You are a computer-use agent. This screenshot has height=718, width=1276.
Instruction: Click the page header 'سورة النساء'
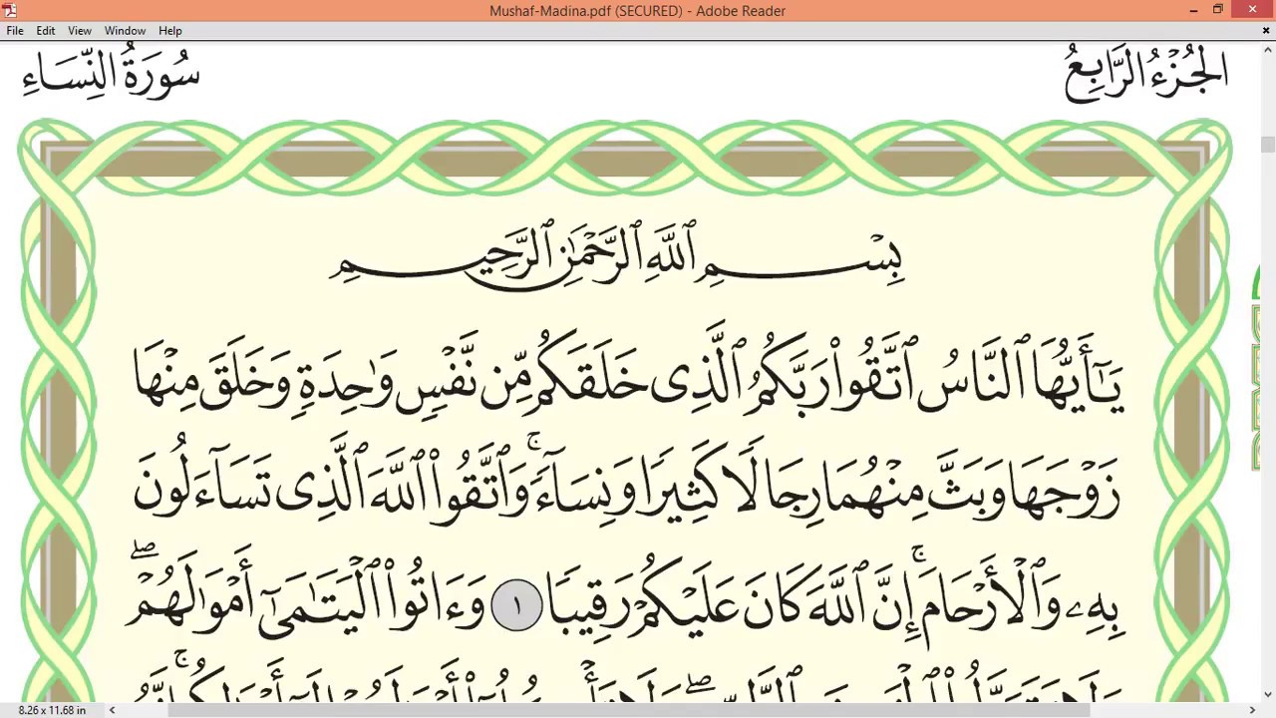click(x=112, y=74)
